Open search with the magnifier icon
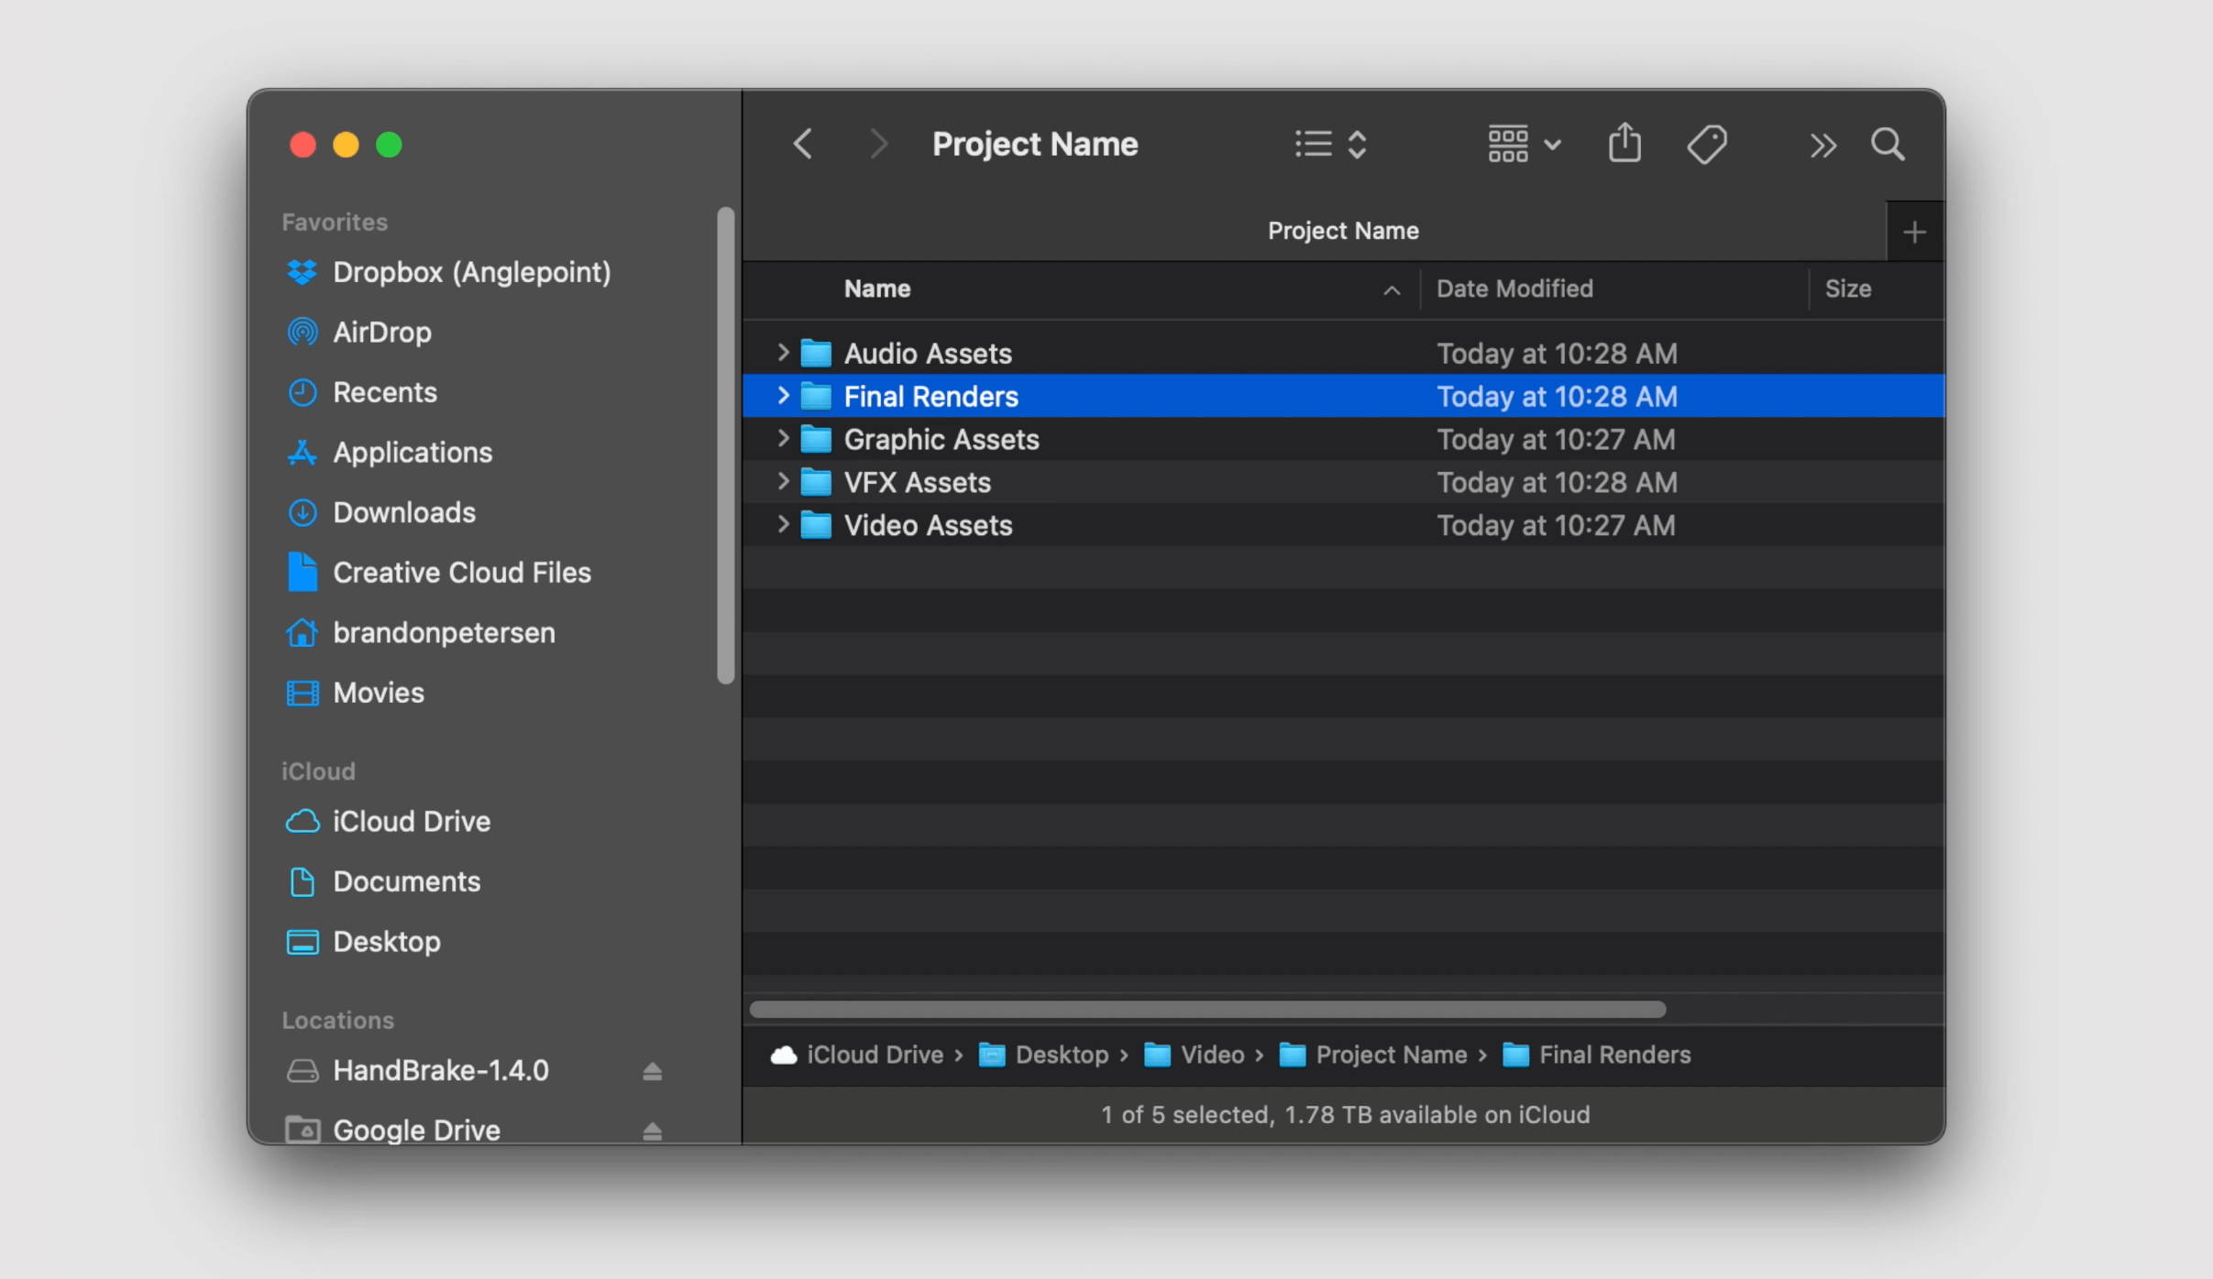 click(1888, 144)
